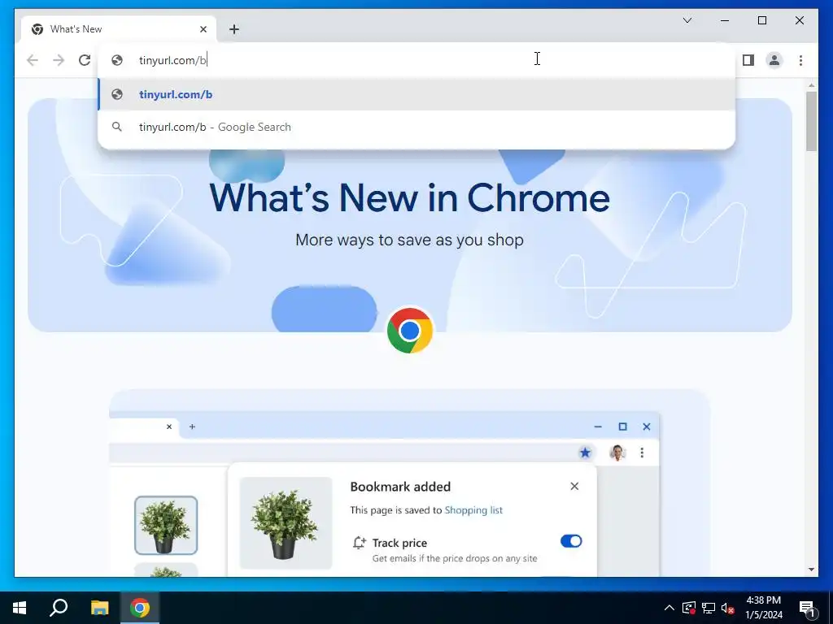Open Chrome's three-dot menu
This screenshot has height=624, width=833.
[800, 60]
